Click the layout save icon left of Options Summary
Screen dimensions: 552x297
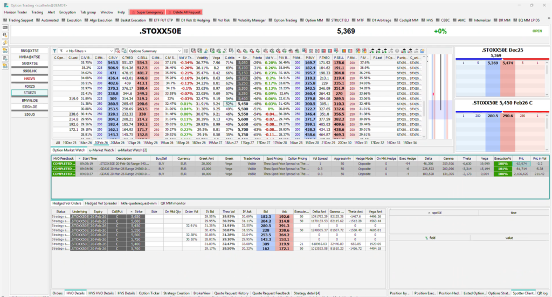tap(124, 51)
